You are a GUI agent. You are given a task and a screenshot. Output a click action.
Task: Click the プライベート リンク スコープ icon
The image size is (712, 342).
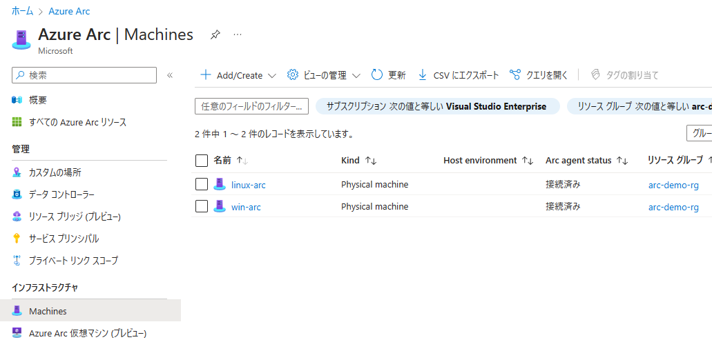point(17,261)
